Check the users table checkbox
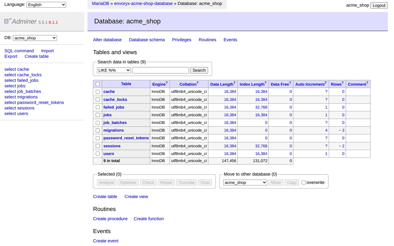The height and width of the screenshot is (246, 394). [x=98, y=154]
